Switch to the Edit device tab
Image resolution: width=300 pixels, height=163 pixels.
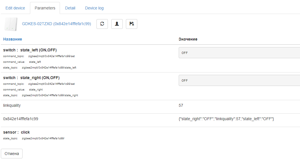pyautogui.click(x=15, y=8)
